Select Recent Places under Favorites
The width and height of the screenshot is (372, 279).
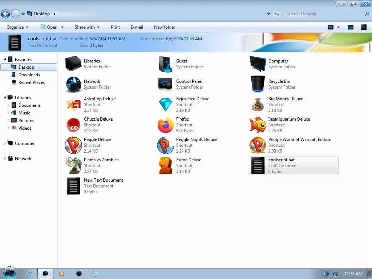click(32, 82)
